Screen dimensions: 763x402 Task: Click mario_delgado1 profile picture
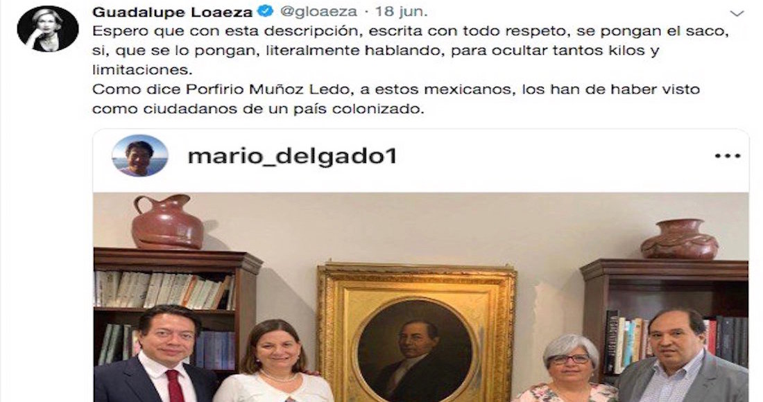click(x=139, y=155)
